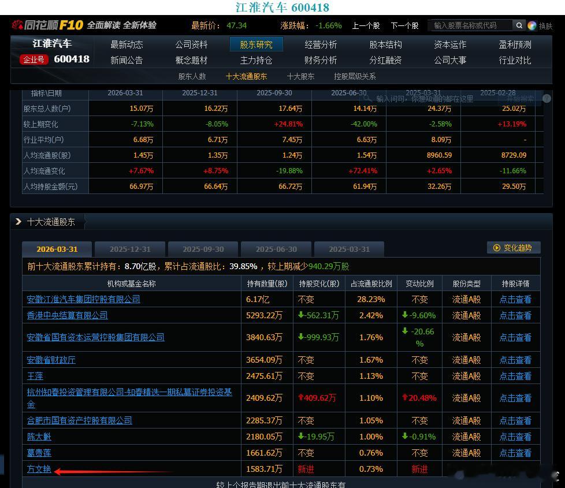The height and width of the screenshot is (488, 565).
Task: Click the stock name or code search box
Action: point(470,25)
